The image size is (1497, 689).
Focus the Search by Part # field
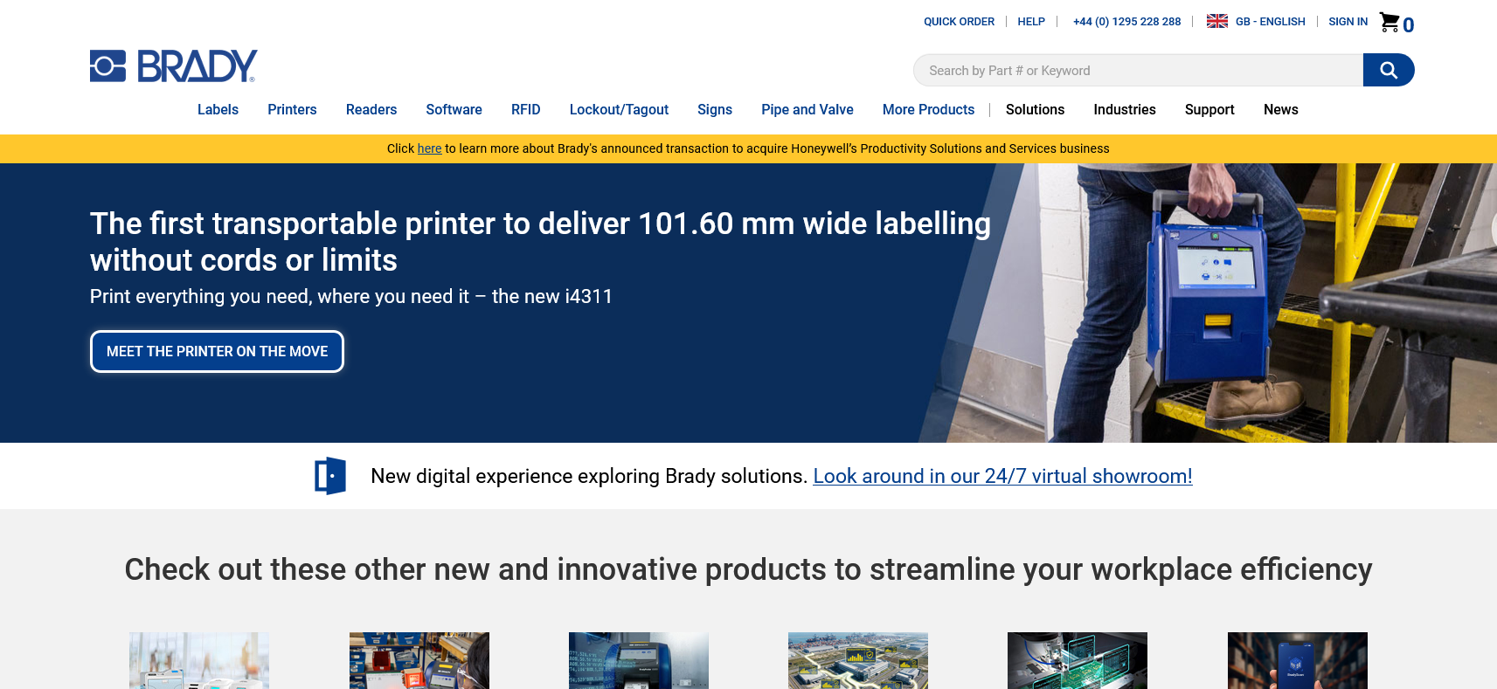click(1138, 70)
